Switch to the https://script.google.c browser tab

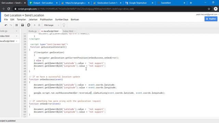click(76, 3)
